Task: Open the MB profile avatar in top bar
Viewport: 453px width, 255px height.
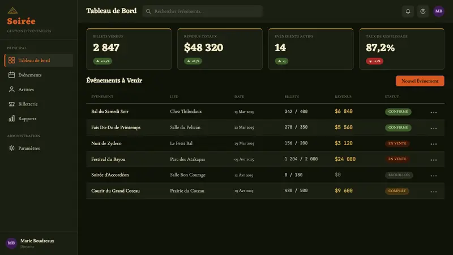Action: 438,11
